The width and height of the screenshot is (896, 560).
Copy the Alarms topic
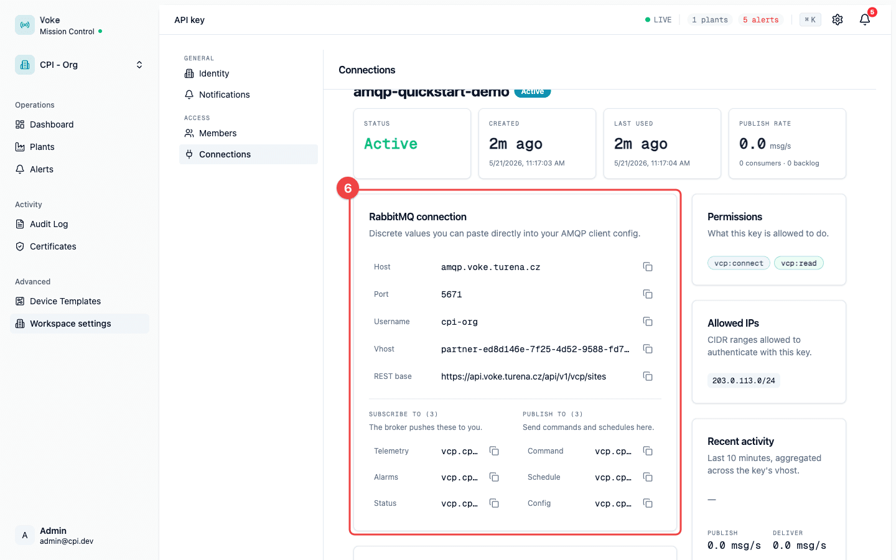click(x=494, y=477)
